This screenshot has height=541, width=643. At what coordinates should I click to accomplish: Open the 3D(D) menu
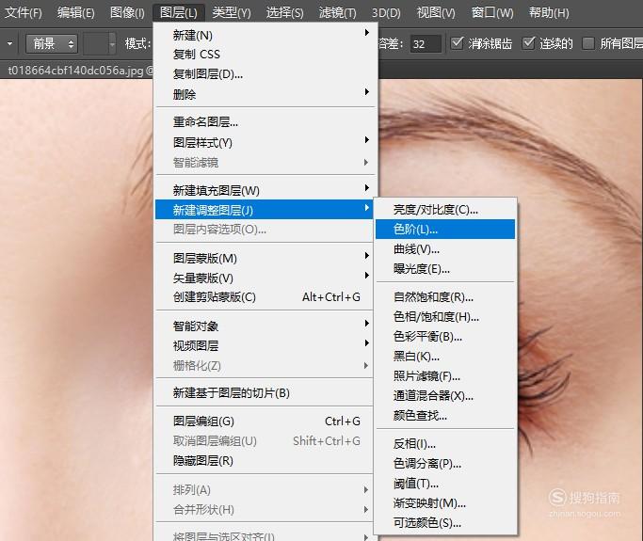[x=386, y=13]
